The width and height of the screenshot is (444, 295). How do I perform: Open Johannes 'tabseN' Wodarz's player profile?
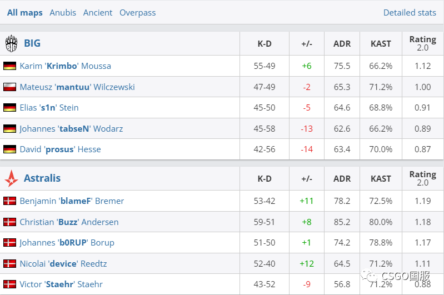click(x=71, y=128)
